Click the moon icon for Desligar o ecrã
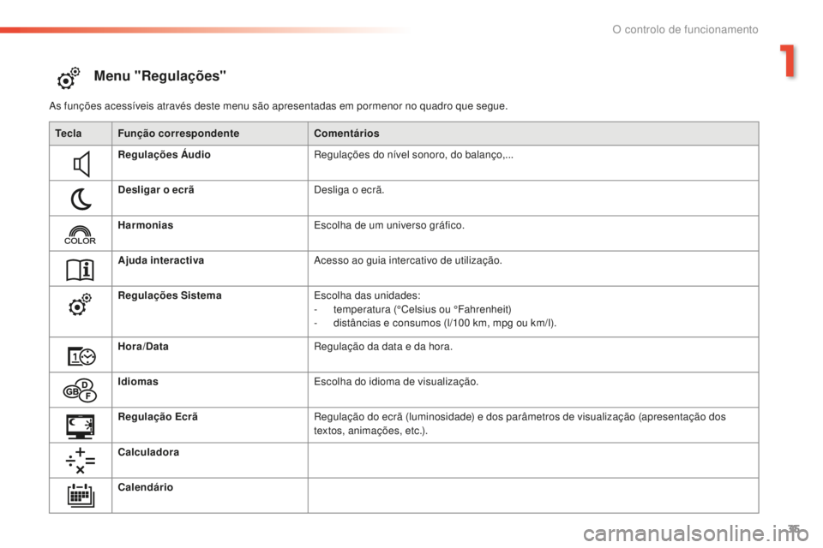The height and width of the screenshot is (548, 823). tap(81, 200)
